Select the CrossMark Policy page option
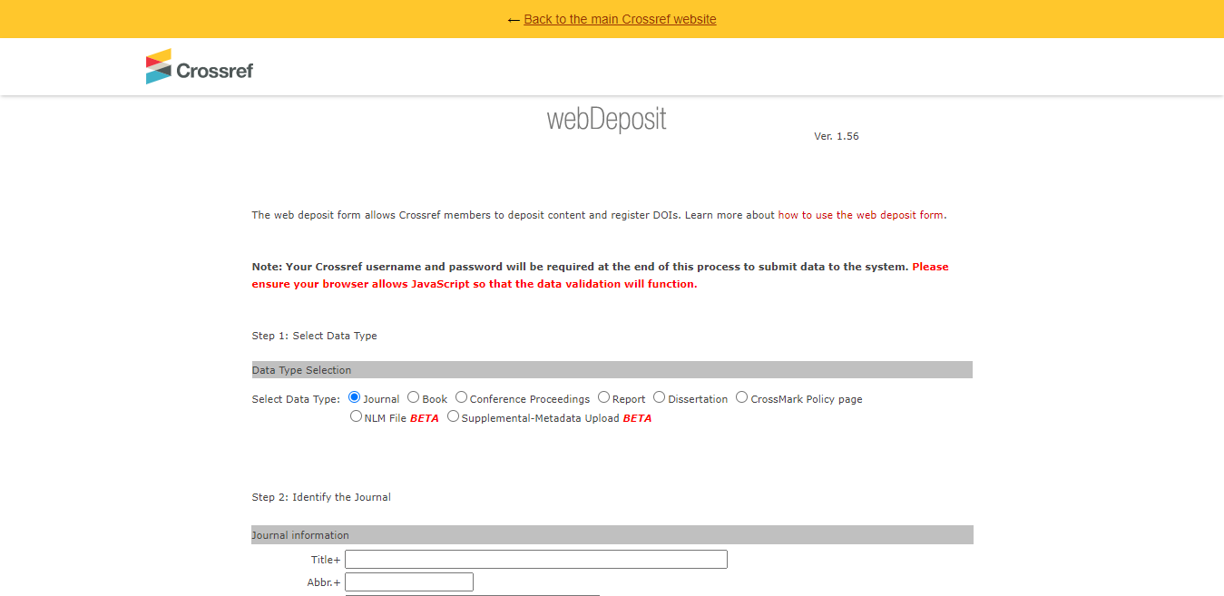The width and height of the screenshot is (1224, 596). click(x=741, y=397)
